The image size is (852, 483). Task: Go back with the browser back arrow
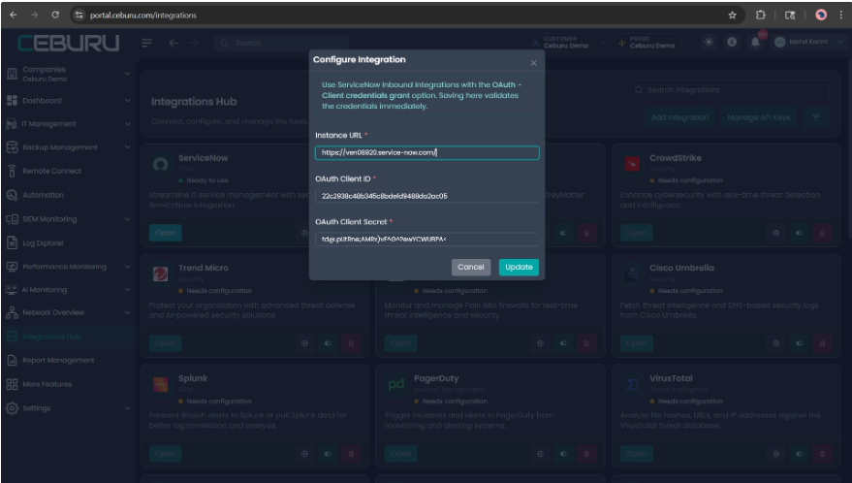coord(13,15)
